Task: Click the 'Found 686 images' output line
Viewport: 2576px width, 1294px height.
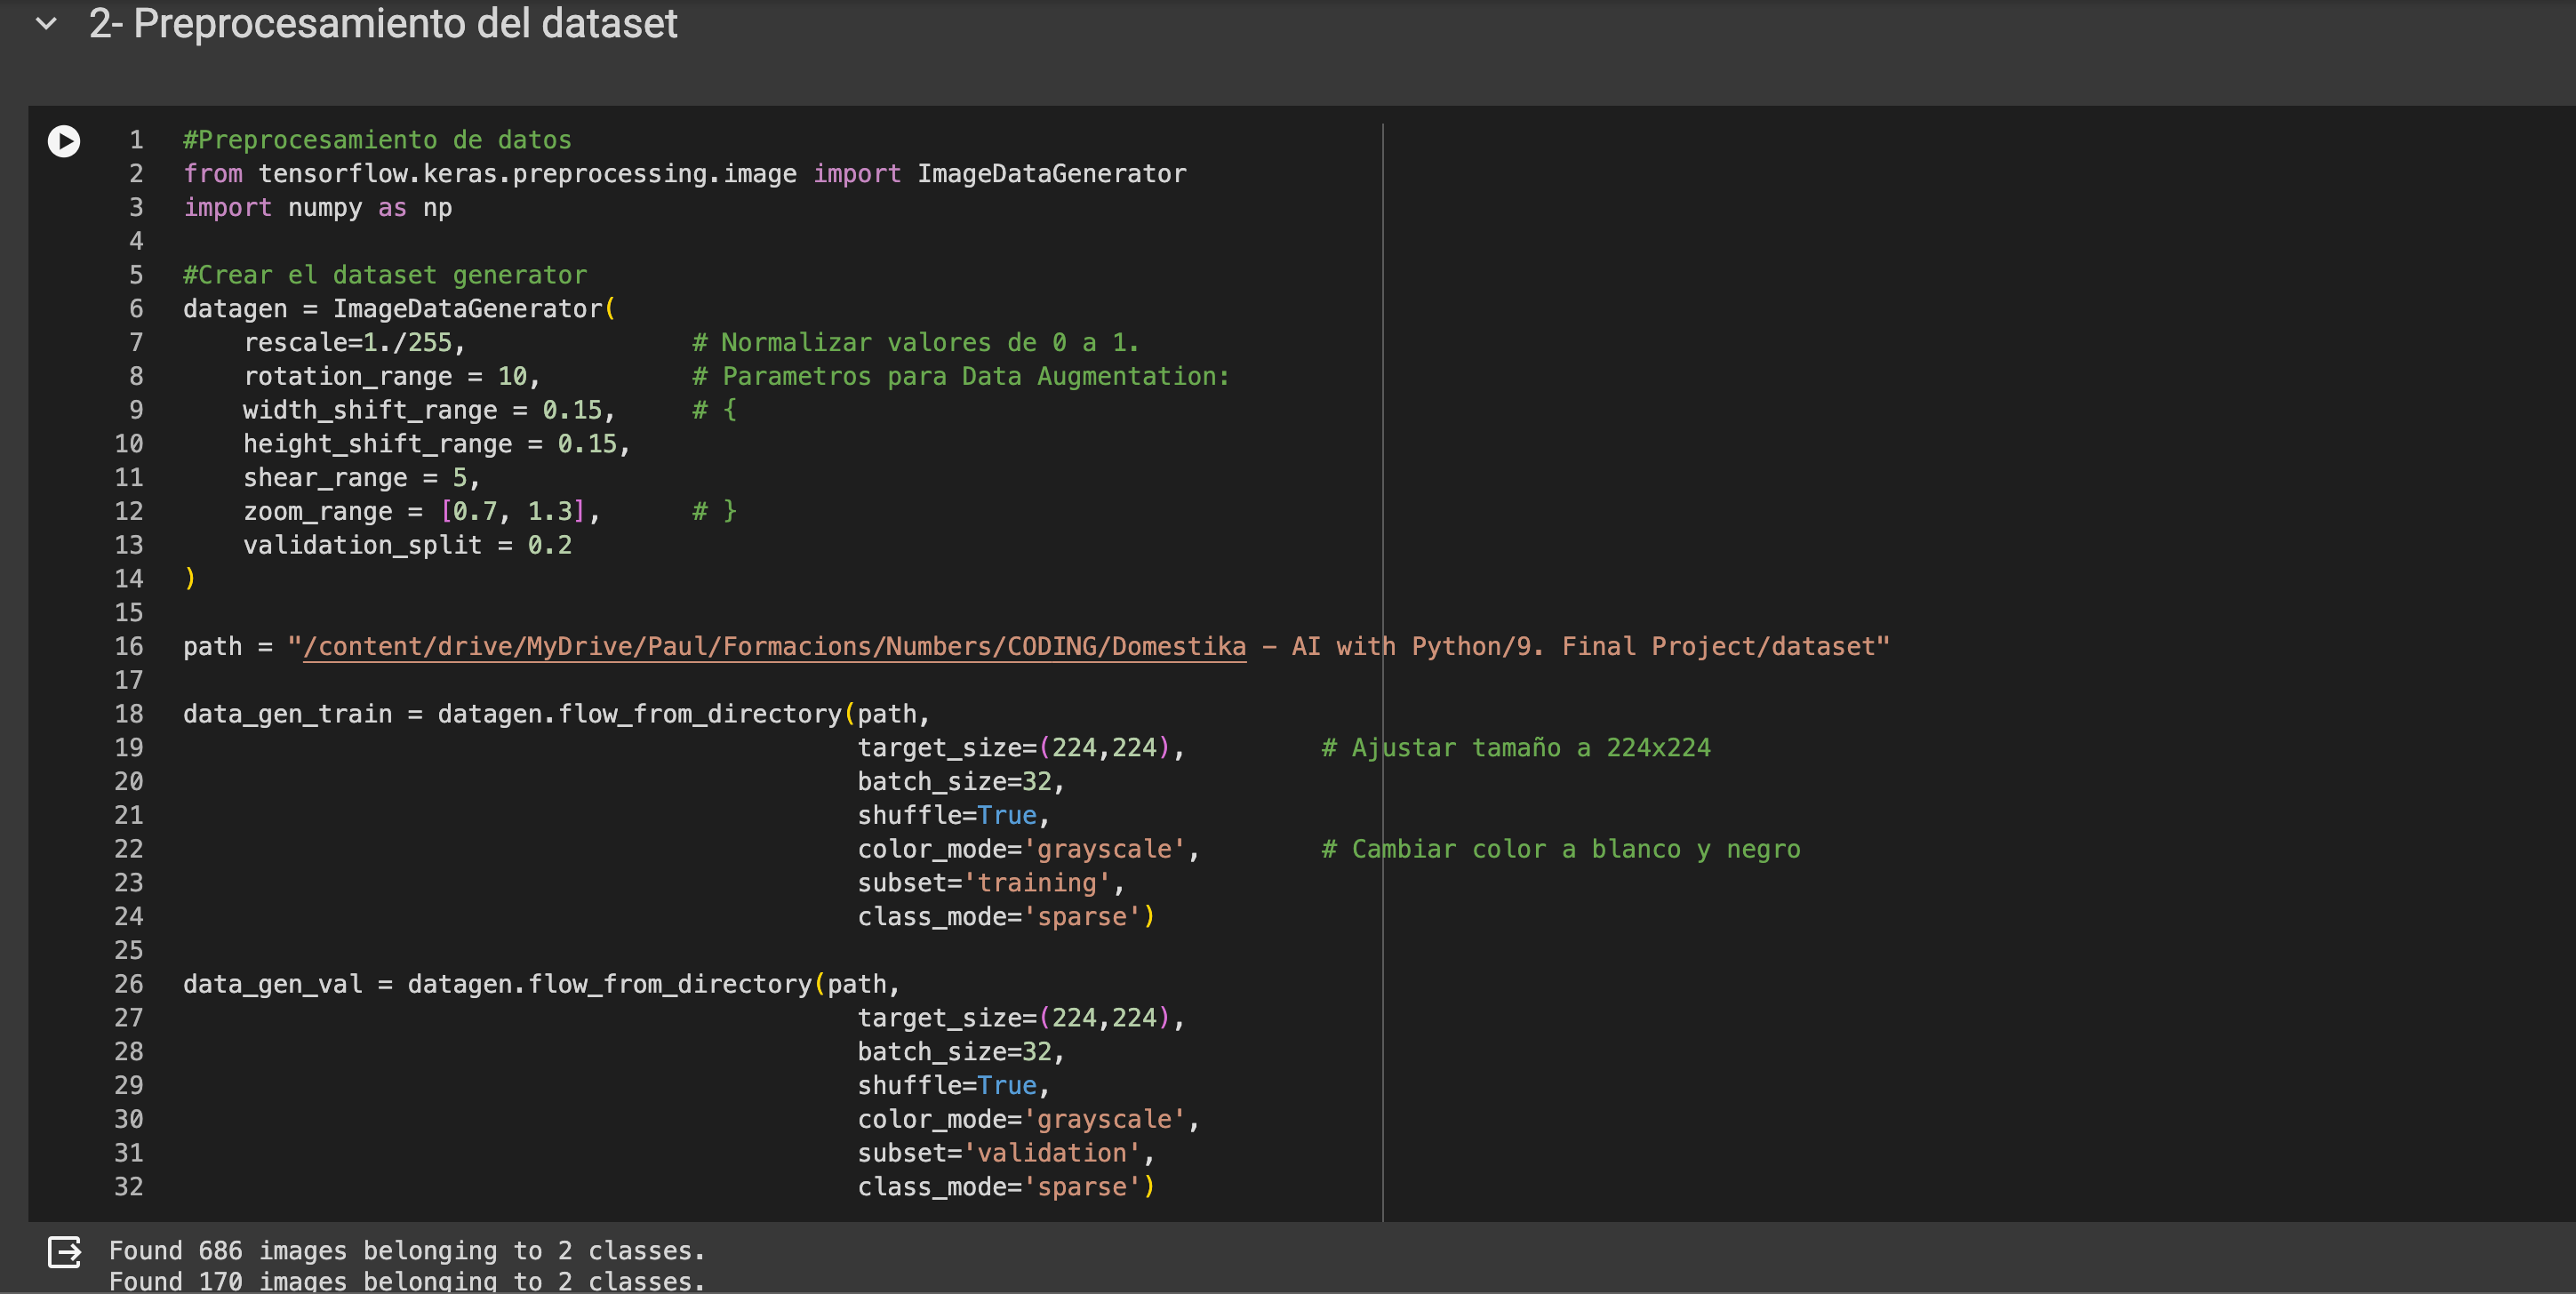Action: point(406,1251)
